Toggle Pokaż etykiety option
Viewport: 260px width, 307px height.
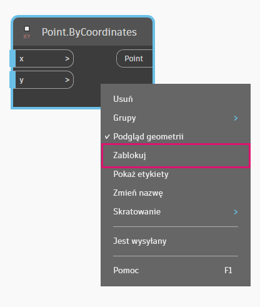pyautogui.click(x=176, y=174)
